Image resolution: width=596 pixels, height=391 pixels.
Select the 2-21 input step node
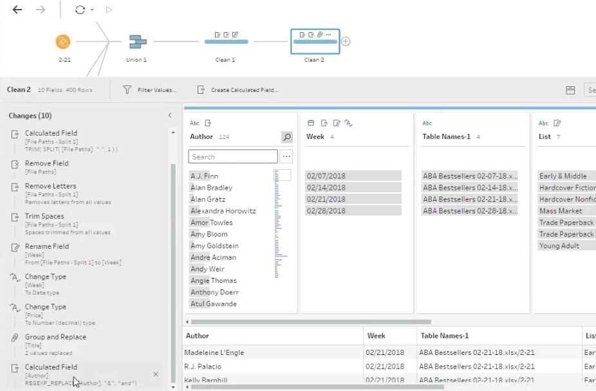(x=63, y=42)
